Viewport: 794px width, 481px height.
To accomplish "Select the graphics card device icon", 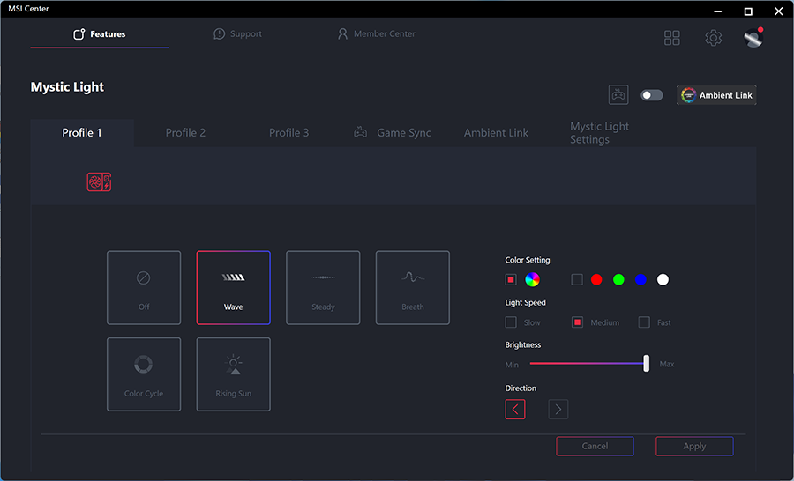I will click(x=99, y=182).
